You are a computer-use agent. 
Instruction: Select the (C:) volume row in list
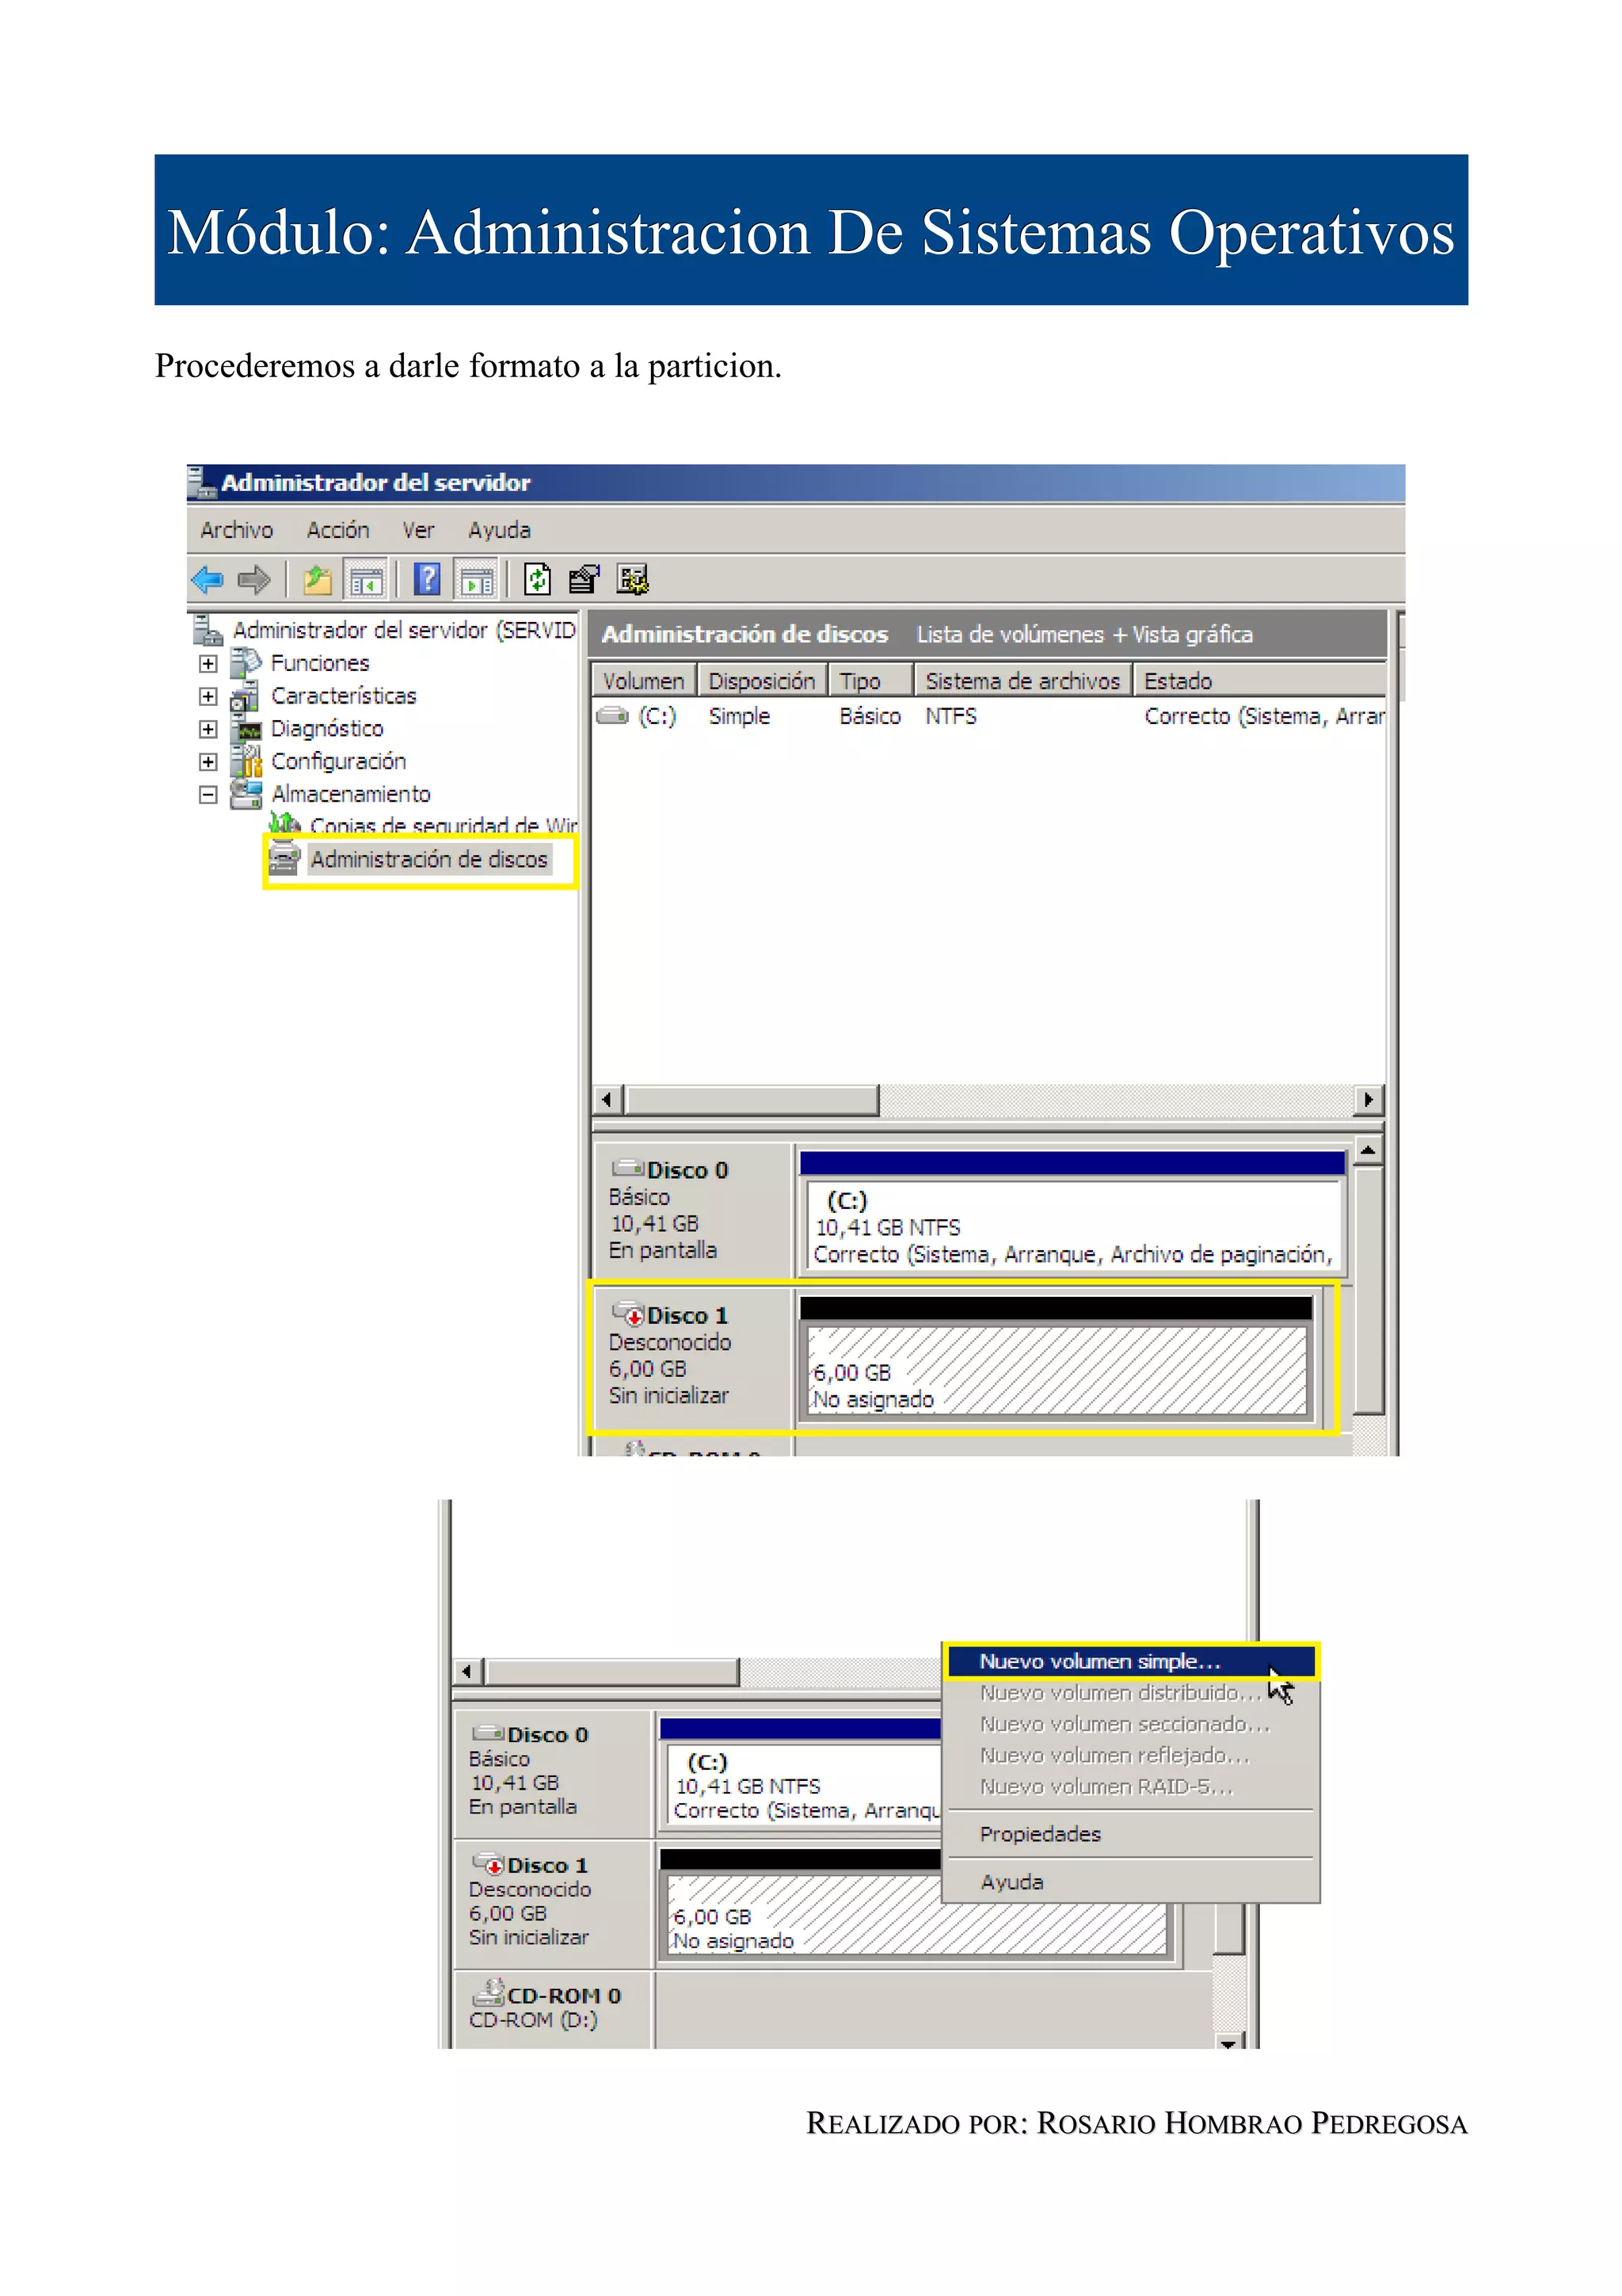[657, 716]
